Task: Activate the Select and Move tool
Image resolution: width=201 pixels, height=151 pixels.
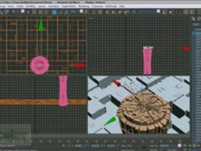Action: (x=54, y=12)
